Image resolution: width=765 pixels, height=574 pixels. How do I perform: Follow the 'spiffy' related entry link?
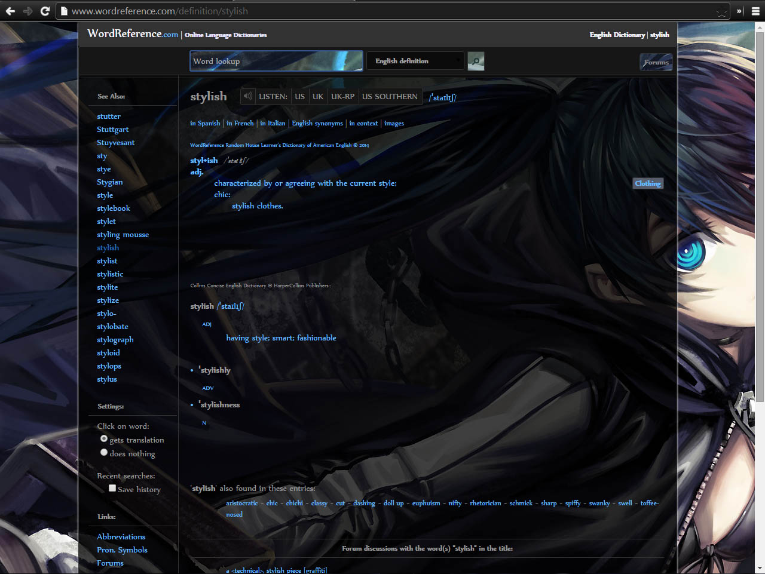[573, 503]
